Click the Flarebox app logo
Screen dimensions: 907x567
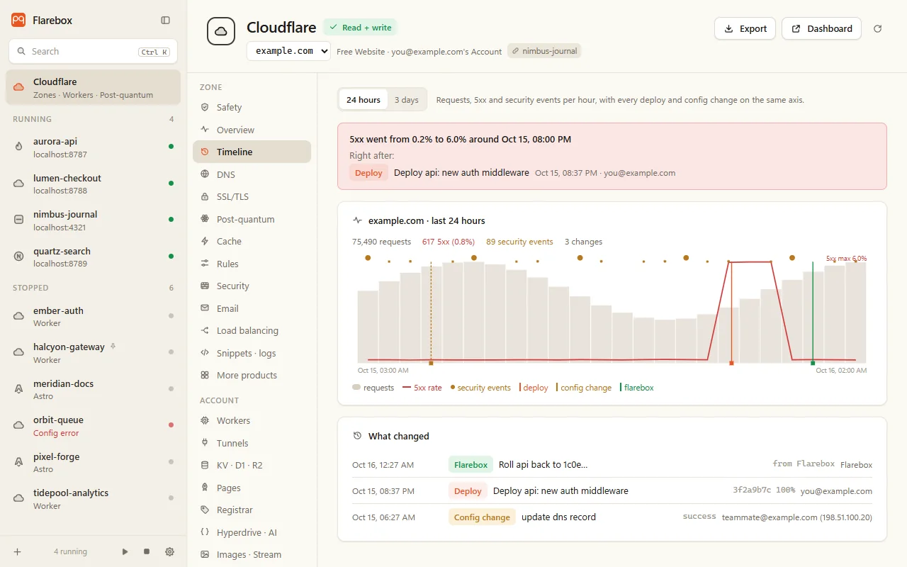coord(18,21)
